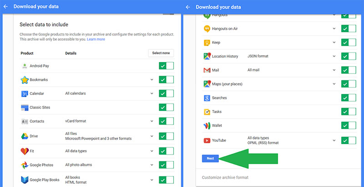Click the Select none button

coord(161,53)
